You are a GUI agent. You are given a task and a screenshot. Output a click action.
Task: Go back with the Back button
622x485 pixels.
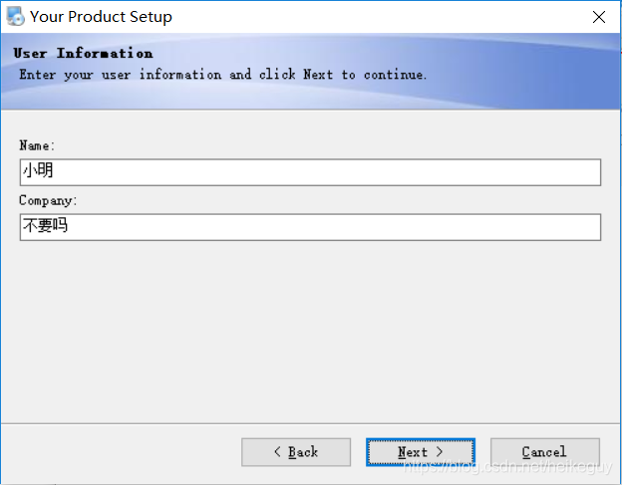pos(296,452)
